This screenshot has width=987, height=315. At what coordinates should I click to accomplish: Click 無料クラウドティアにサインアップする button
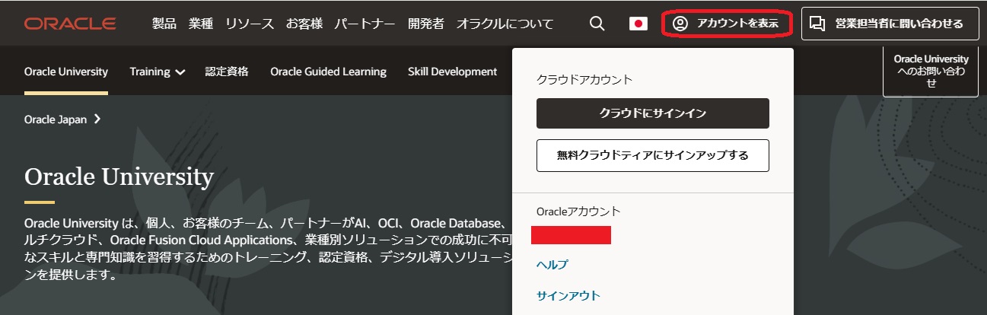(x=653, y=155)
